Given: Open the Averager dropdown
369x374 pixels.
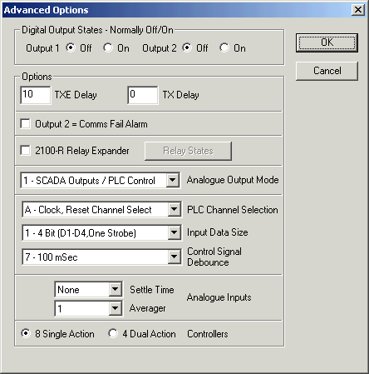Looking at the screenshot, I should pyautogui.click(x=116, y=308).
